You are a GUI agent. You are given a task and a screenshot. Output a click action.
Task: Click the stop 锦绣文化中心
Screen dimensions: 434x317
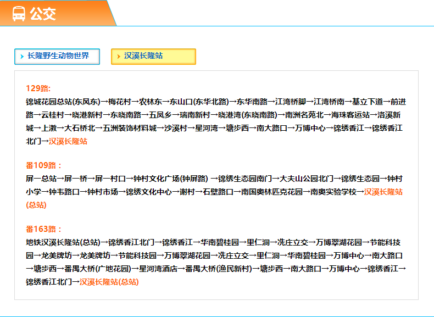(x=149, y=192)
